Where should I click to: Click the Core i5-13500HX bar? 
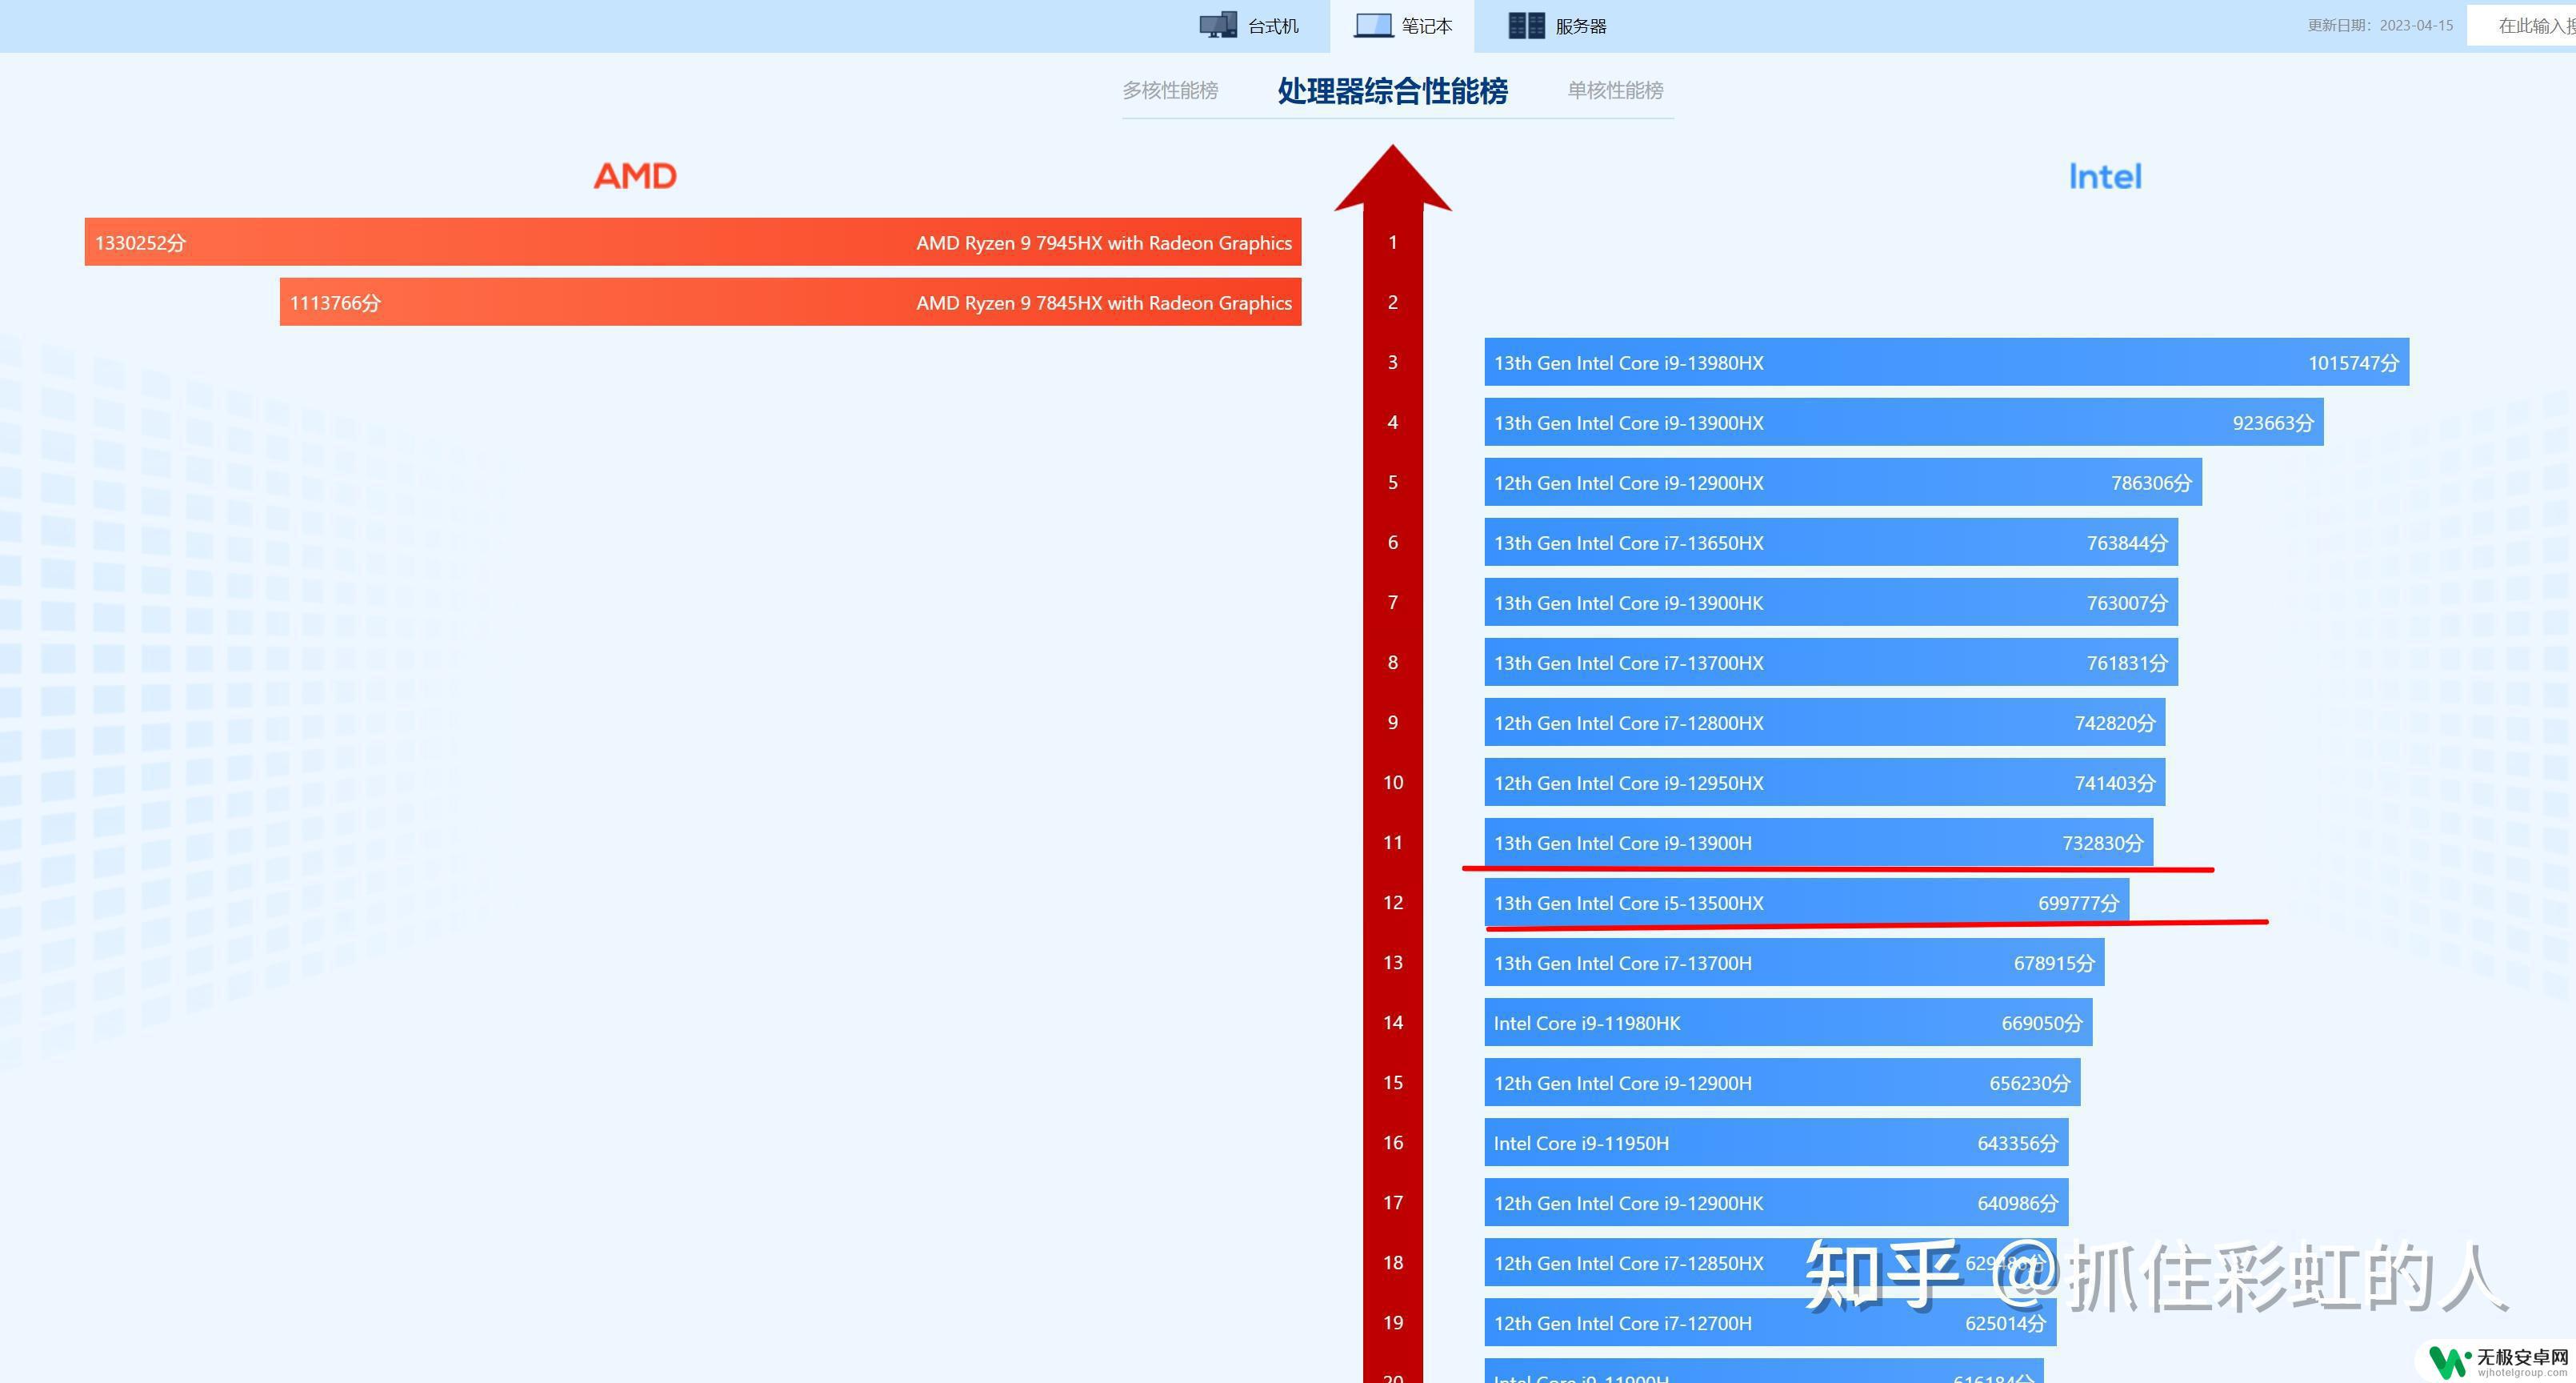point(1807,903)
